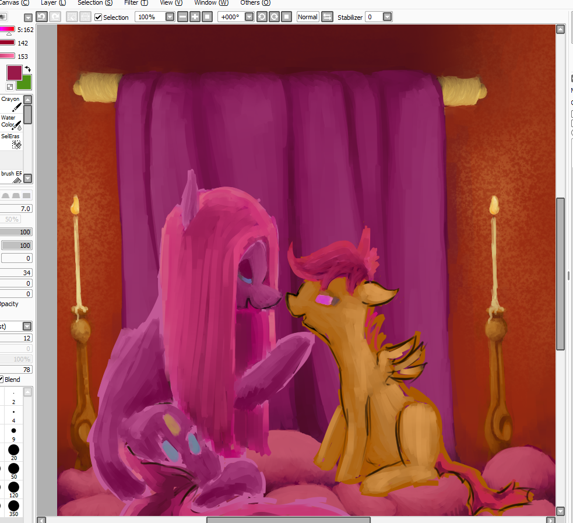This screenshot has height=523, width=573.
Task: Rotate the canvas clockwise
Action: [275, 17]
